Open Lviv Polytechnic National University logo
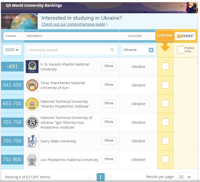200x182 pixels. click(x=32, y=160)
